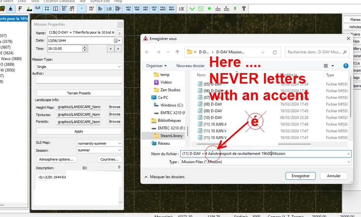Open the Draw menu
Image resolution: width=361 pixels, height=217 pixels.
[x=22, y=1]
